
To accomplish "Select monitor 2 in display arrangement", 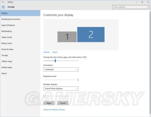I will 91,35.
